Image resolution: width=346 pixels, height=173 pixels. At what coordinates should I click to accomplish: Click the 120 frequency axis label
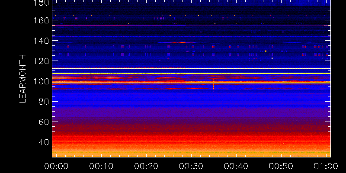pyautogui.click(x=41, y=61)
